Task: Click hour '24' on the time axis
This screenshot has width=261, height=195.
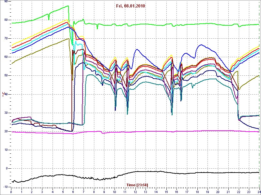Action: (x=259, y=191)
